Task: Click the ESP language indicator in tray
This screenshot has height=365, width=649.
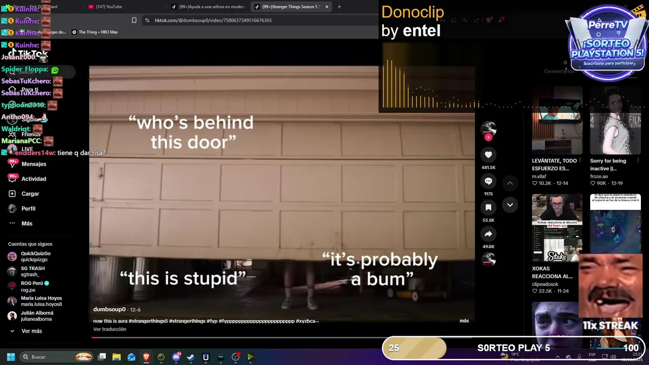Action: click(x=592, y=357)
